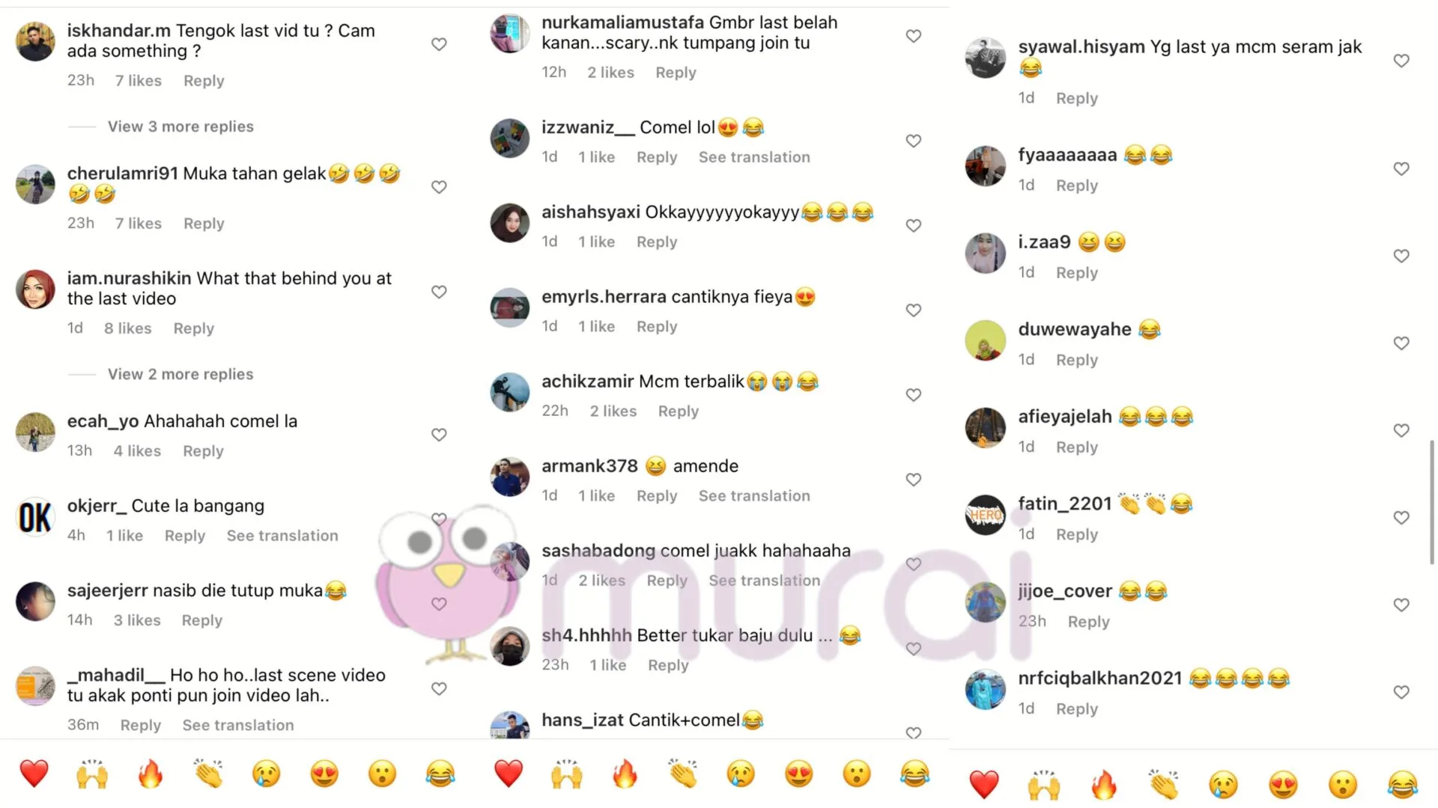This screenshot has width=1438, height=808.
Task: Show translation for okjerr_'s comment
Action: [282, 536]
